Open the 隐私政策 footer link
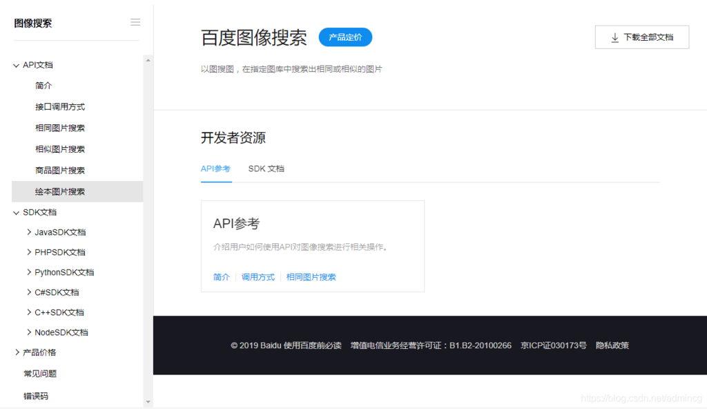 (x=612, y=345)
